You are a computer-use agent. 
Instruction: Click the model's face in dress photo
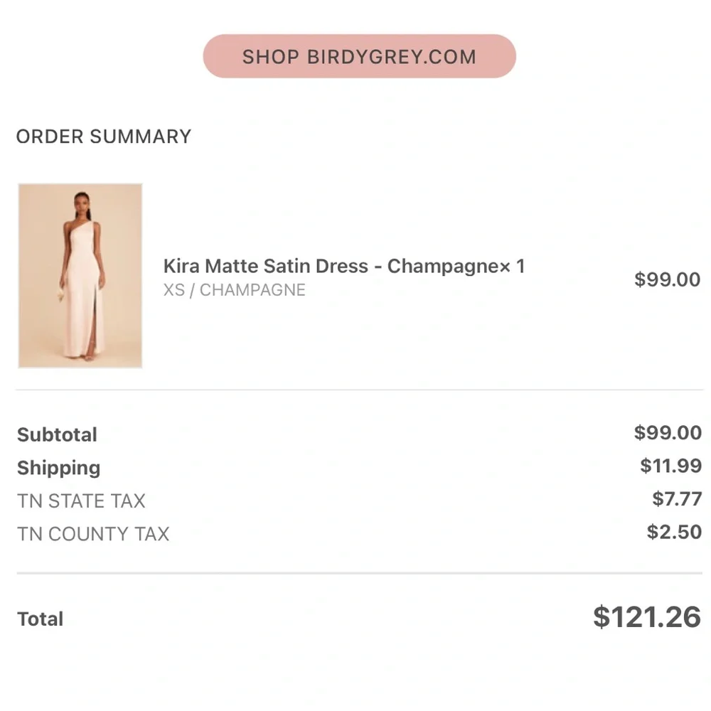coord(81,200)
